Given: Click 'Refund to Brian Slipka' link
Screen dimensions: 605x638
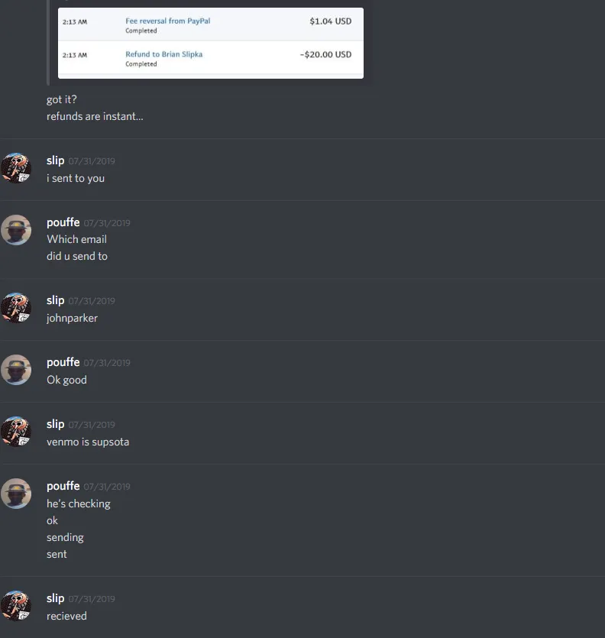Looking at the screenshot, I should point(164,54).
